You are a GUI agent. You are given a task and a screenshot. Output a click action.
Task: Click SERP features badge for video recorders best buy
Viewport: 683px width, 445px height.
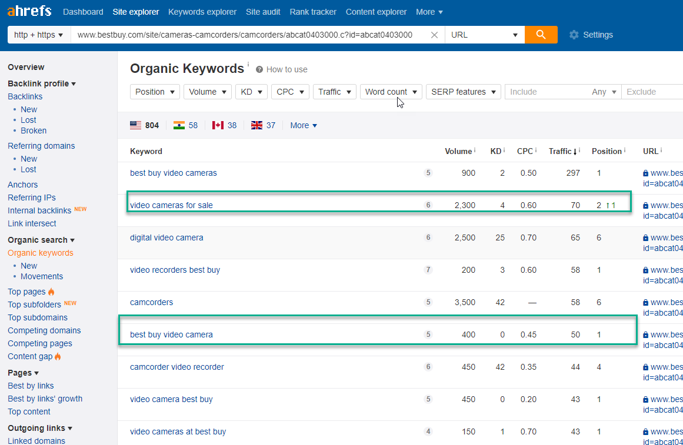click(428, 270)
